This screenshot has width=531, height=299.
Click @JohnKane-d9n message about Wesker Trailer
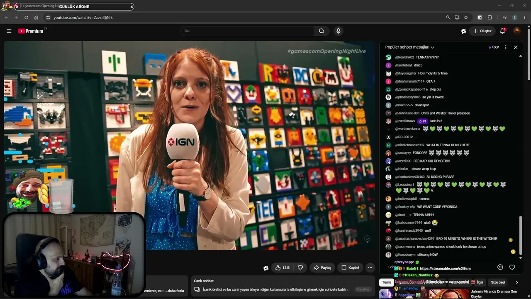(446, 113)
